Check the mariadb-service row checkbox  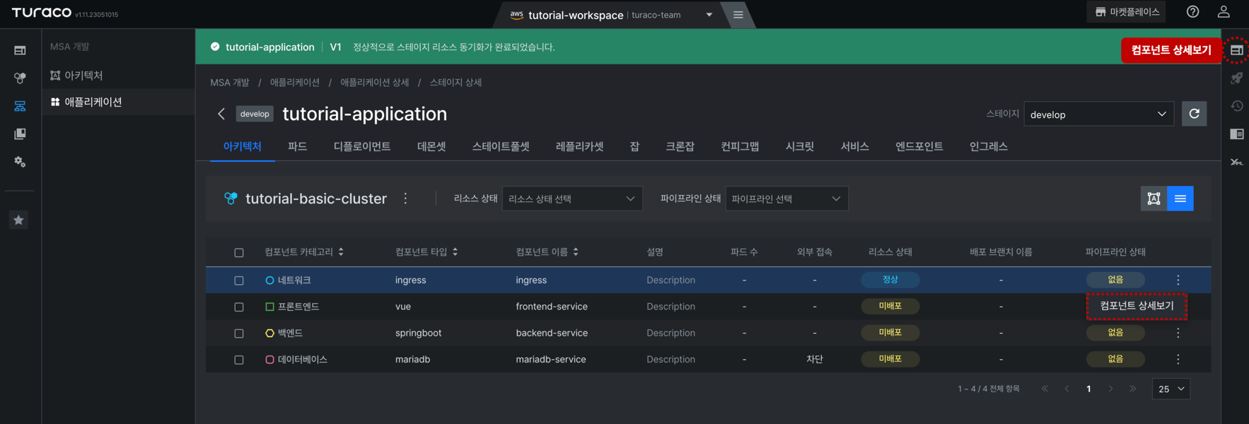(x=239, y=360)
